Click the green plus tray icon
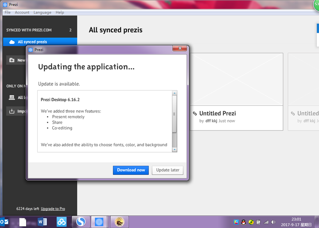Viewport: 319px width, 228px height. (251, 222)
